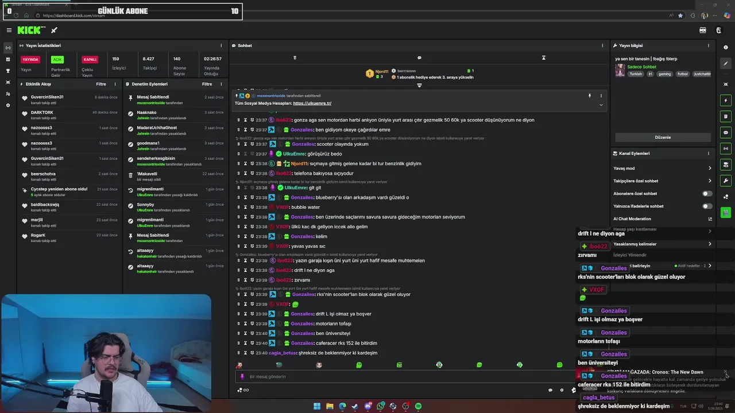Click the trash icon in chat header
735x413 pixels.
click(295, 57)
